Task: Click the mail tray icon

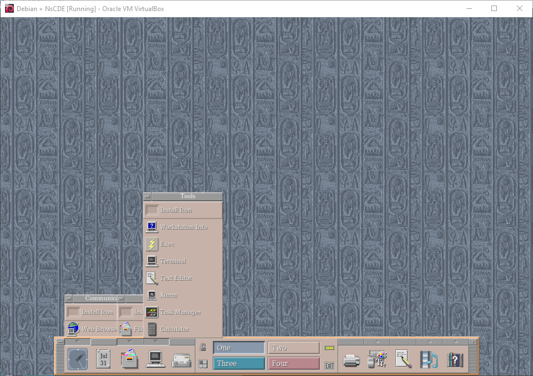Action: 182,360
